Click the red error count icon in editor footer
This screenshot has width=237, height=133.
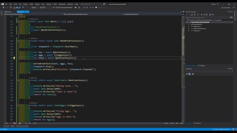[15, 123]
